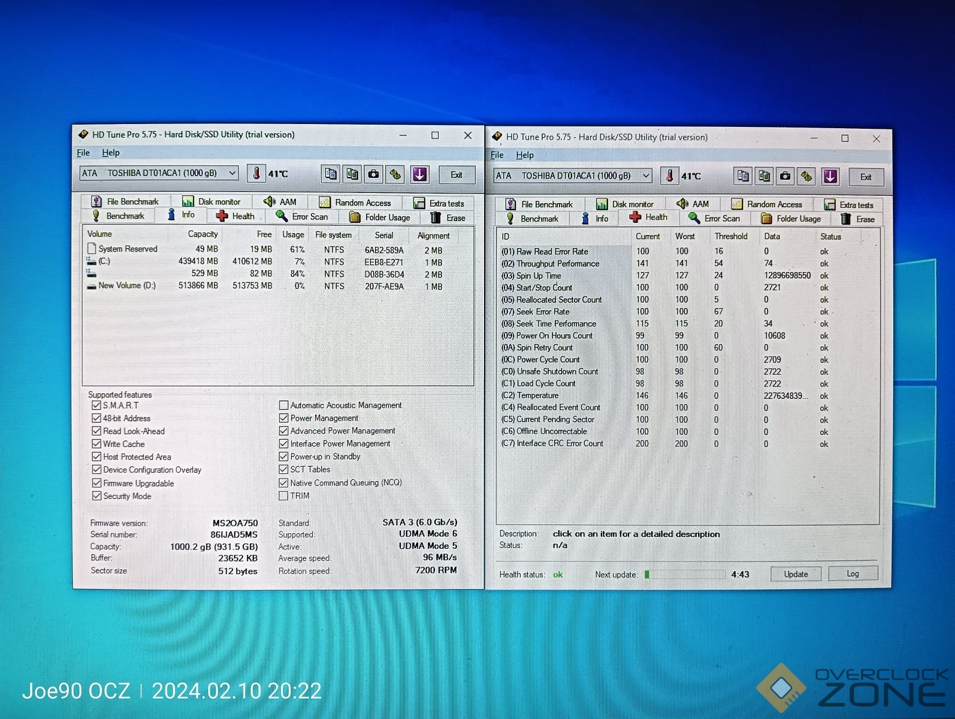Image resolution: width=955 pixels, height=719 pixels.
Task: Click temperature thermometer icon in left window
Action: click(256, 174)
